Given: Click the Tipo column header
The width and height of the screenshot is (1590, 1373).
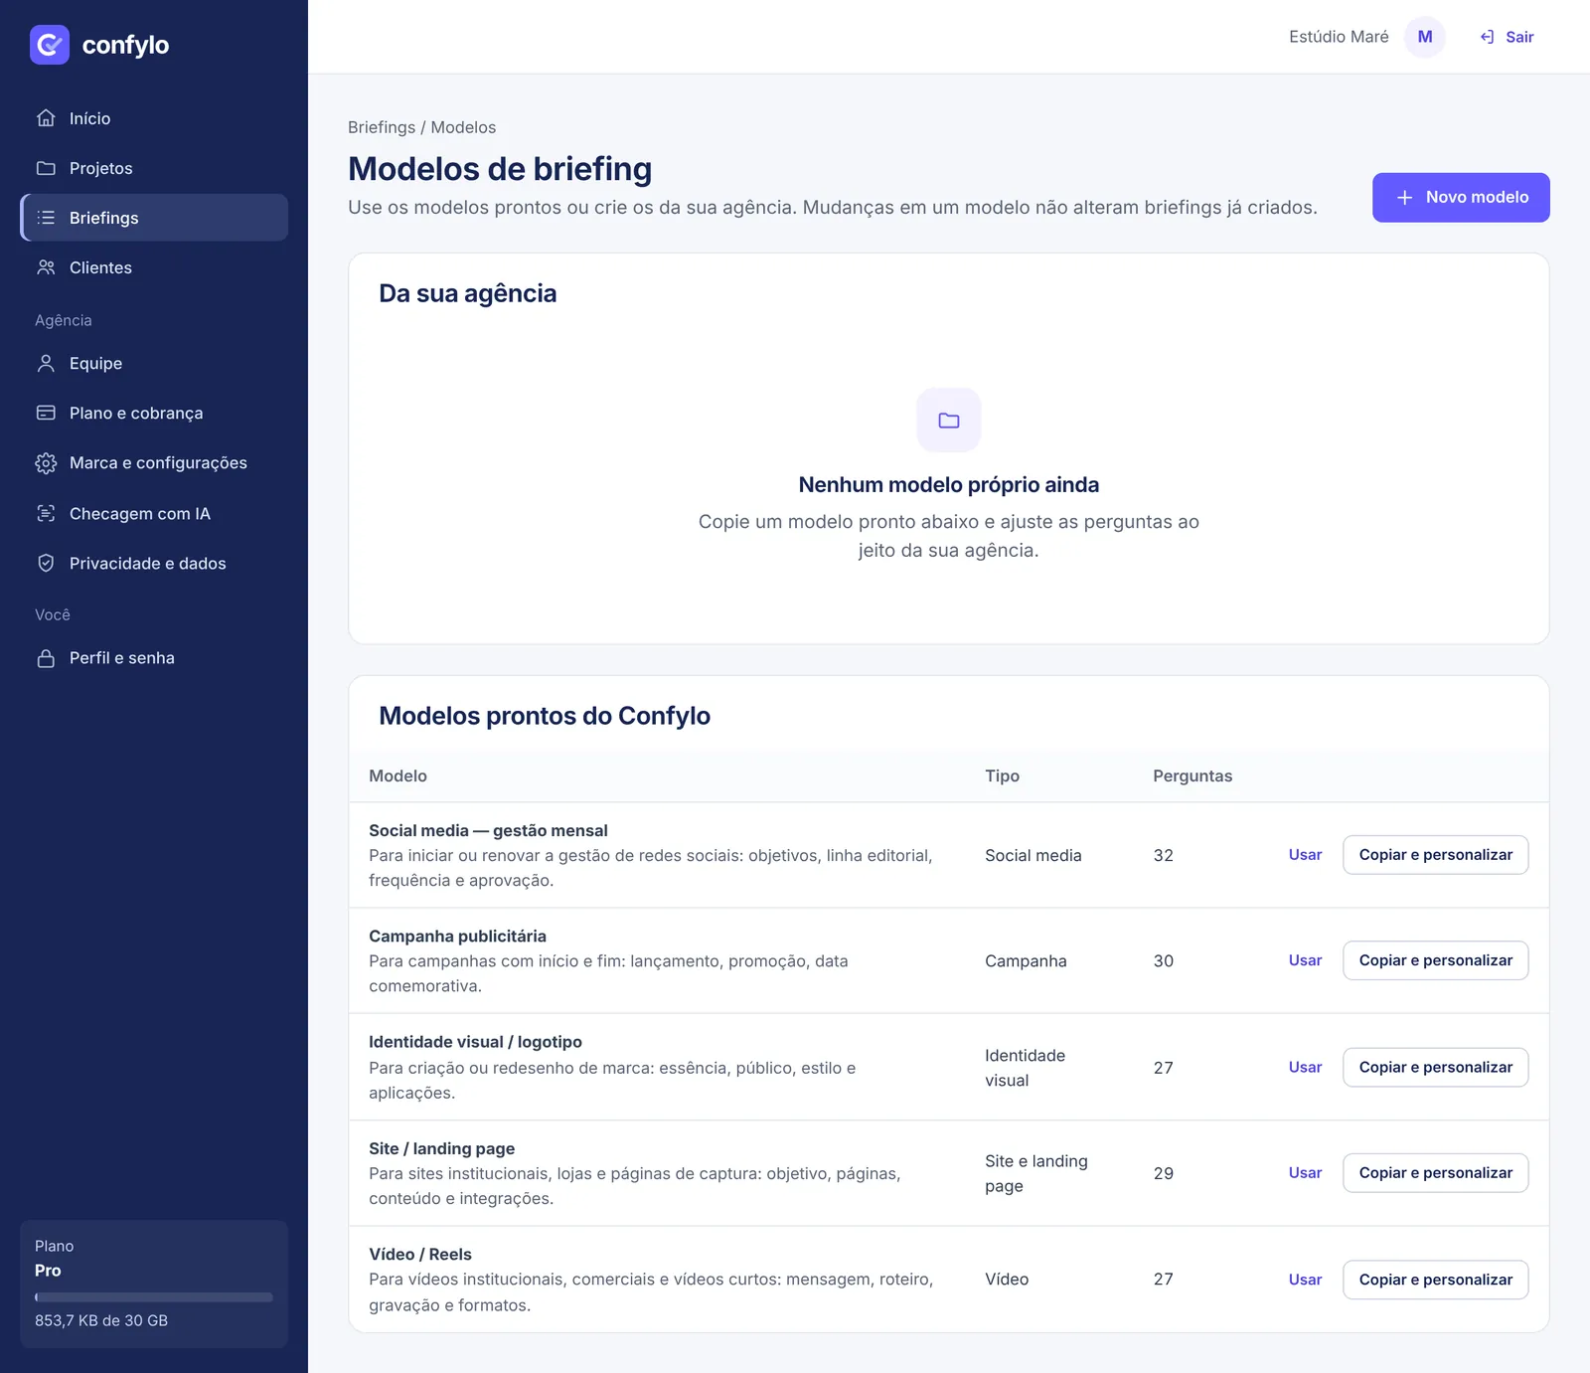Looking at the screenshot, I should point(1002,775).
